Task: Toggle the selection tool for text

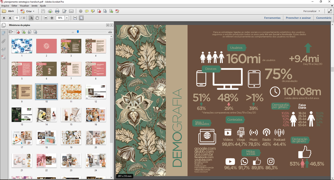Action: coord(31,18)
